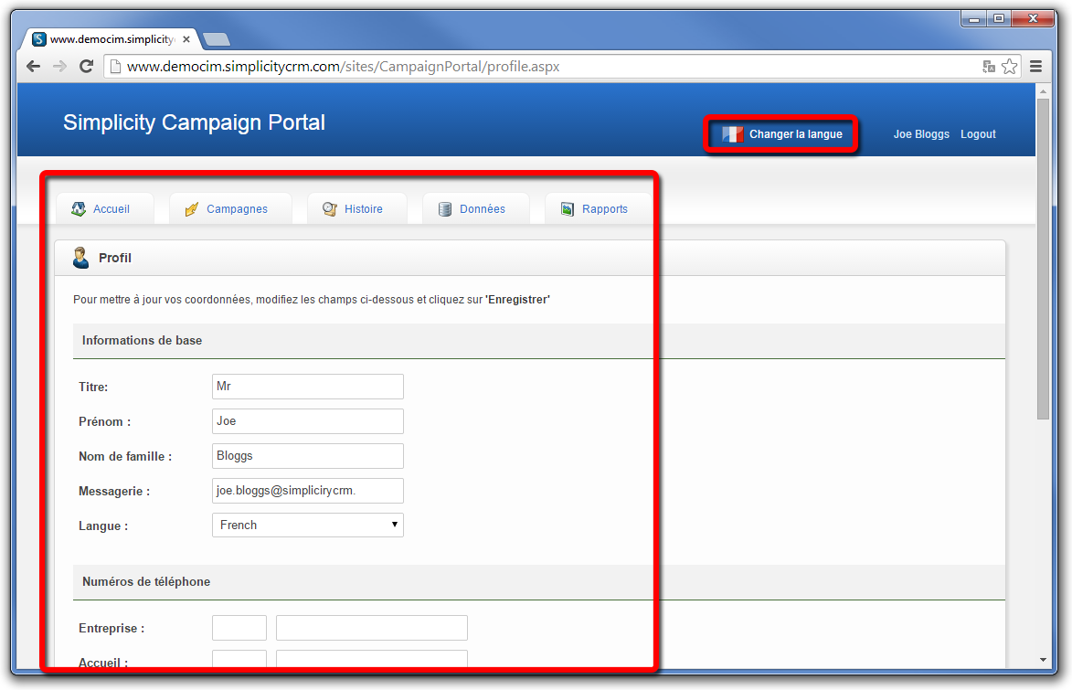The height and width of the screenshot is (690, 1072).
Task: Click the Entreprise phone number field
Action: pos(372,628)
